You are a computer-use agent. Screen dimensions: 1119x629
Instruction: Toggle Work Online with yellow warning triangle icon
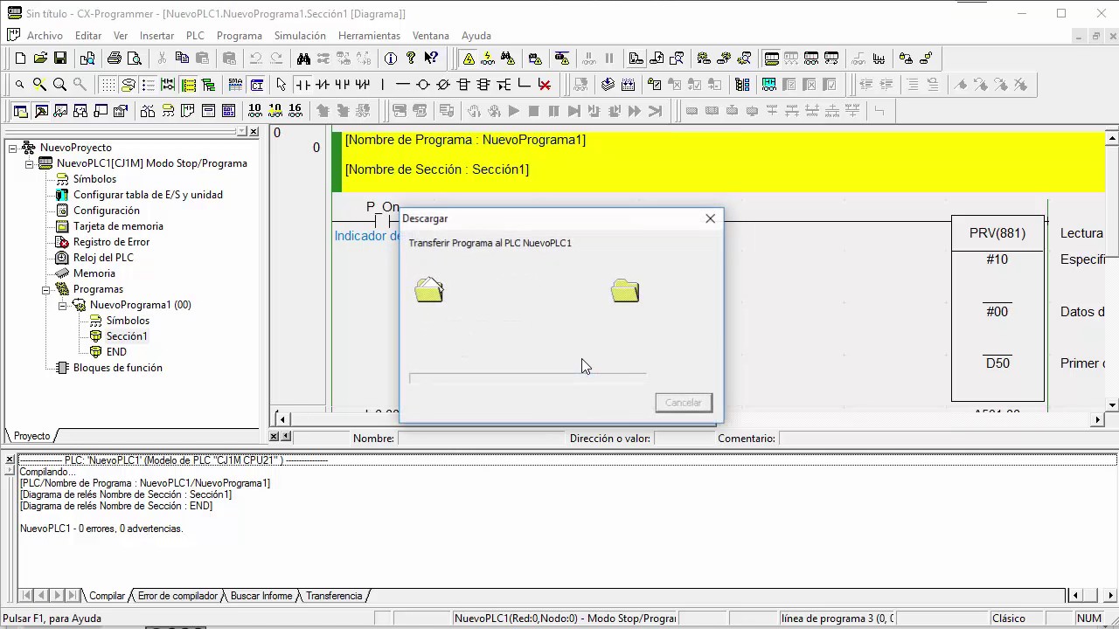click(x=469, y=59)
